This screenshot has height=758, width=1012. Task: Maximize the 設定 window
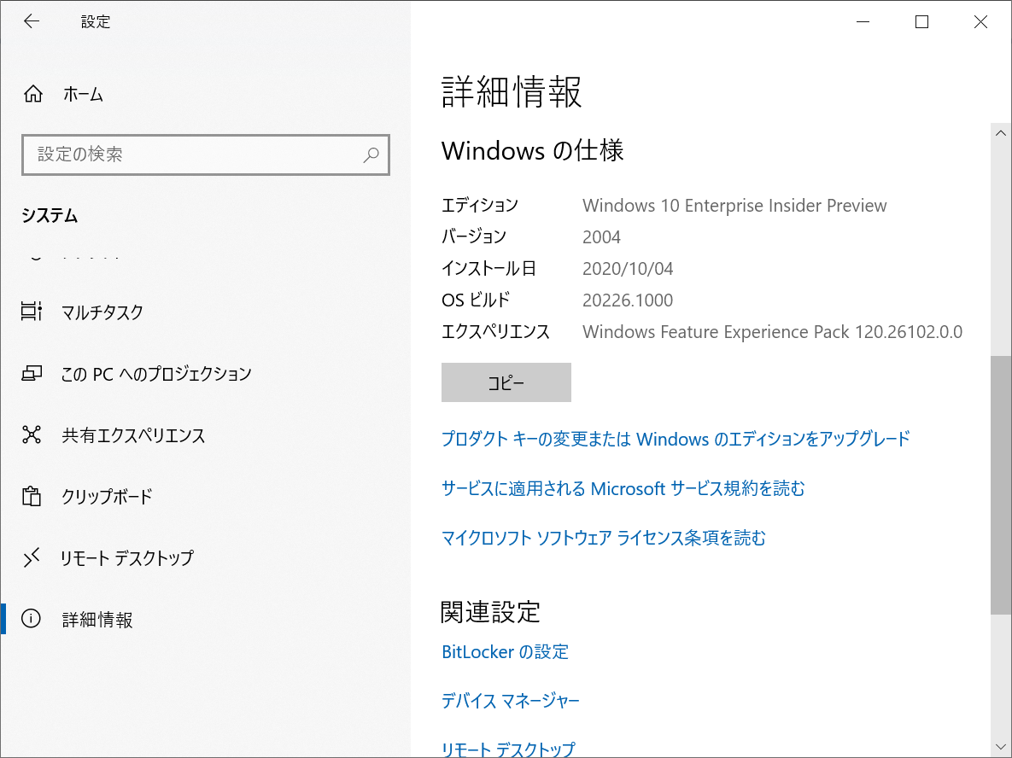(921, 22)
